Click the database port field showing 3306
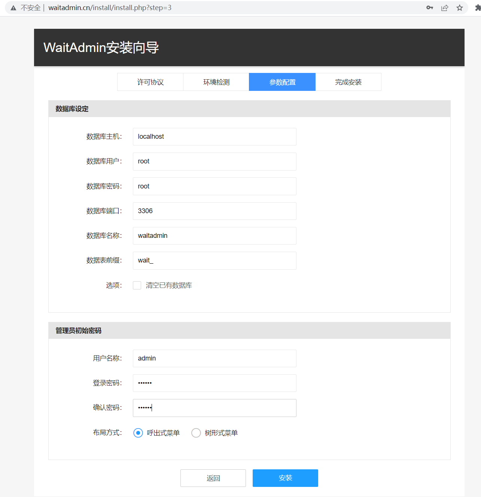 (x=214, y=211)
